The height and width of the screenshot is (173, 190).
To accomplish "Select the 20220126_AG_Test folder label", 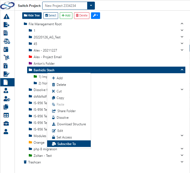I will [x=47, y=37].
